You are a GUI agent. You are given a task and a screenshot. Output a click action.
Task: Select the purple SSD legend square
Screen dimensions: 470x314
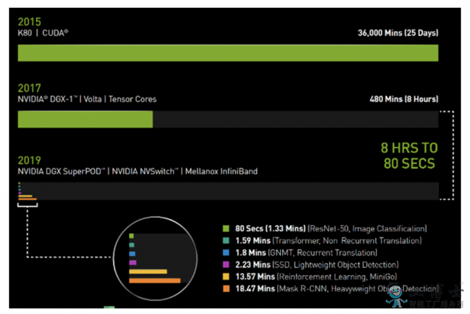tap(226, 265)
